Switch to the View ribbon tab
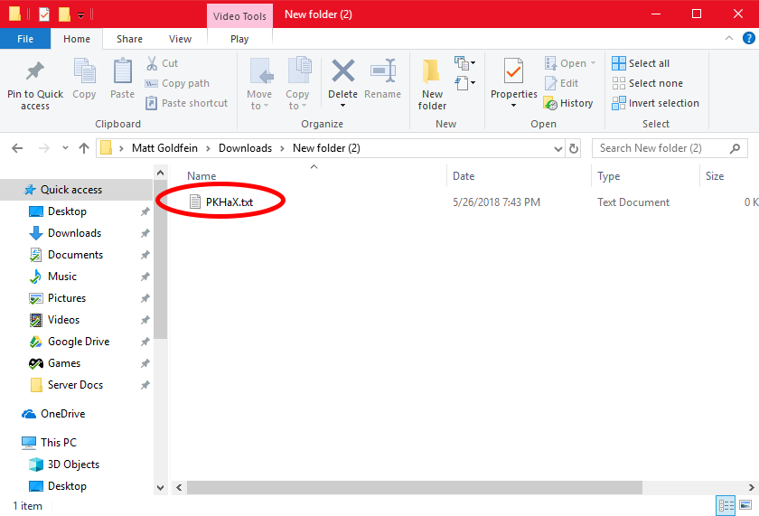 pos(180,39)
